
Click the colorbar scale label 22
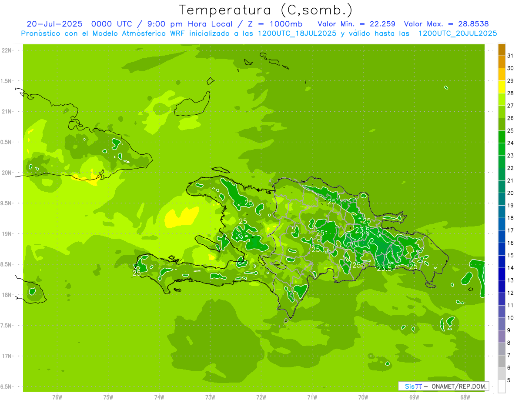[x=511, y=168]
